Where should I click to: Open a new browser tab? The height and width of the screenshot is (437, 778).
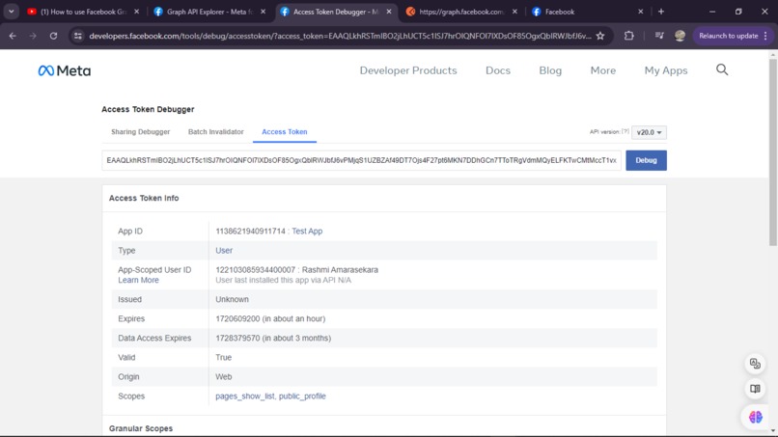(x=661, y=12)
